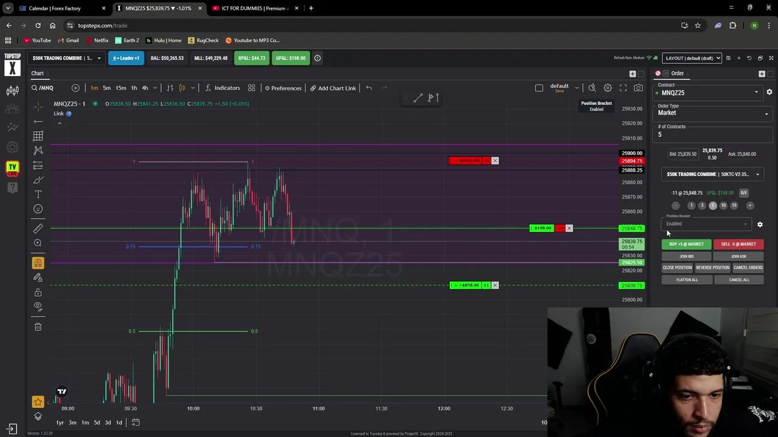
Task: Open the YouTube bookmark
Action: [38, 41]
